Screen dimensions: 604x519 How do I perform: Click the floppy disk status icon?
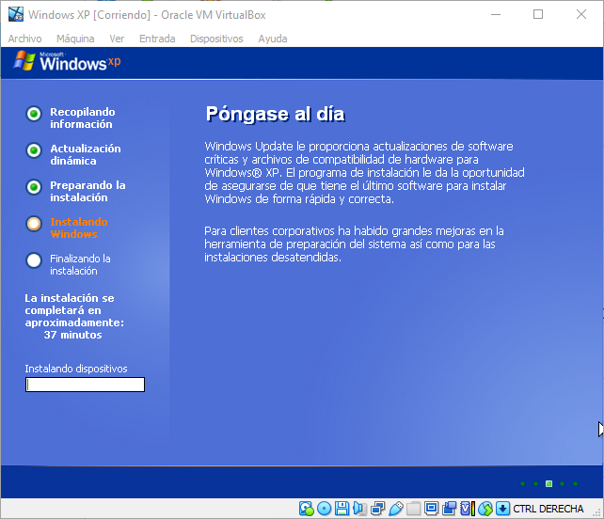point(342,509)
